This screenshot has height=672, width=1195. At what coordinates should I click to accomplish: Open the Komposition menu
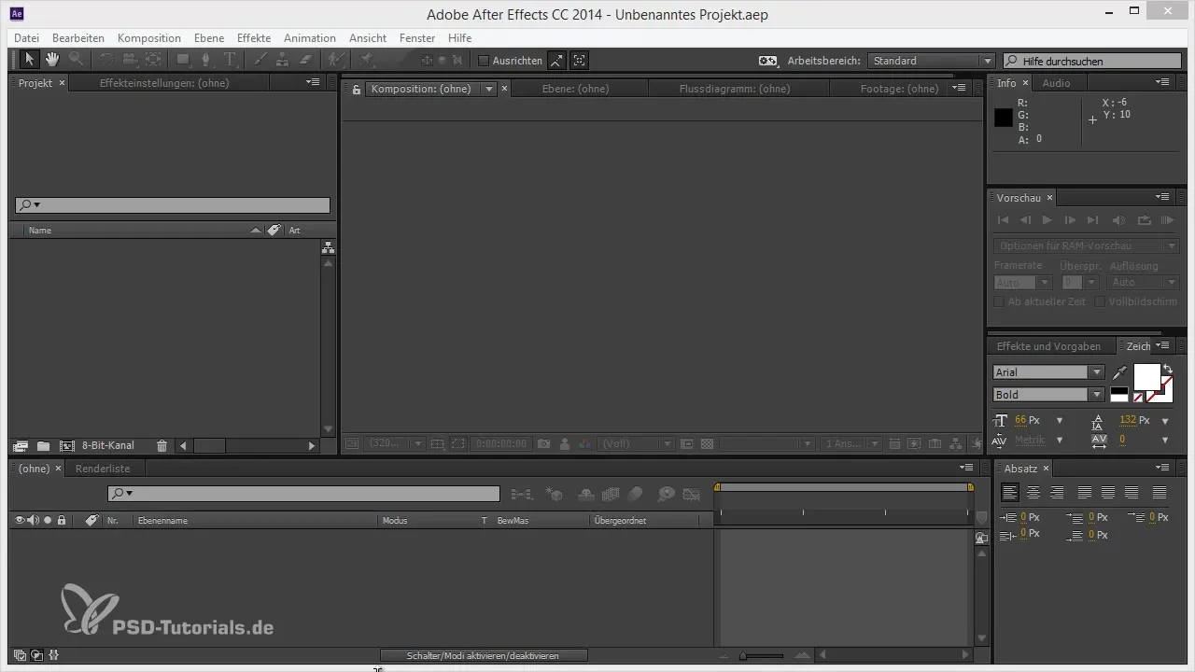pos(149,38)
